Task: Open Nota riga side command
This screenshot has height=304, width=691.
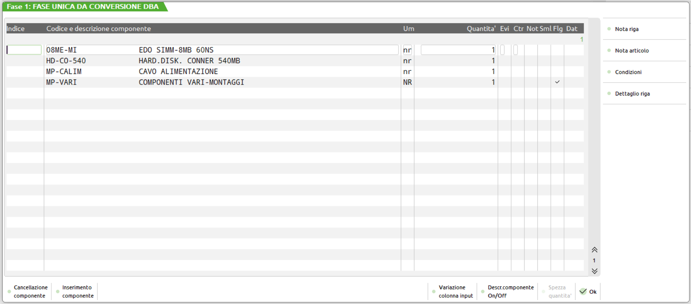Action: click(x=626, y=29)
